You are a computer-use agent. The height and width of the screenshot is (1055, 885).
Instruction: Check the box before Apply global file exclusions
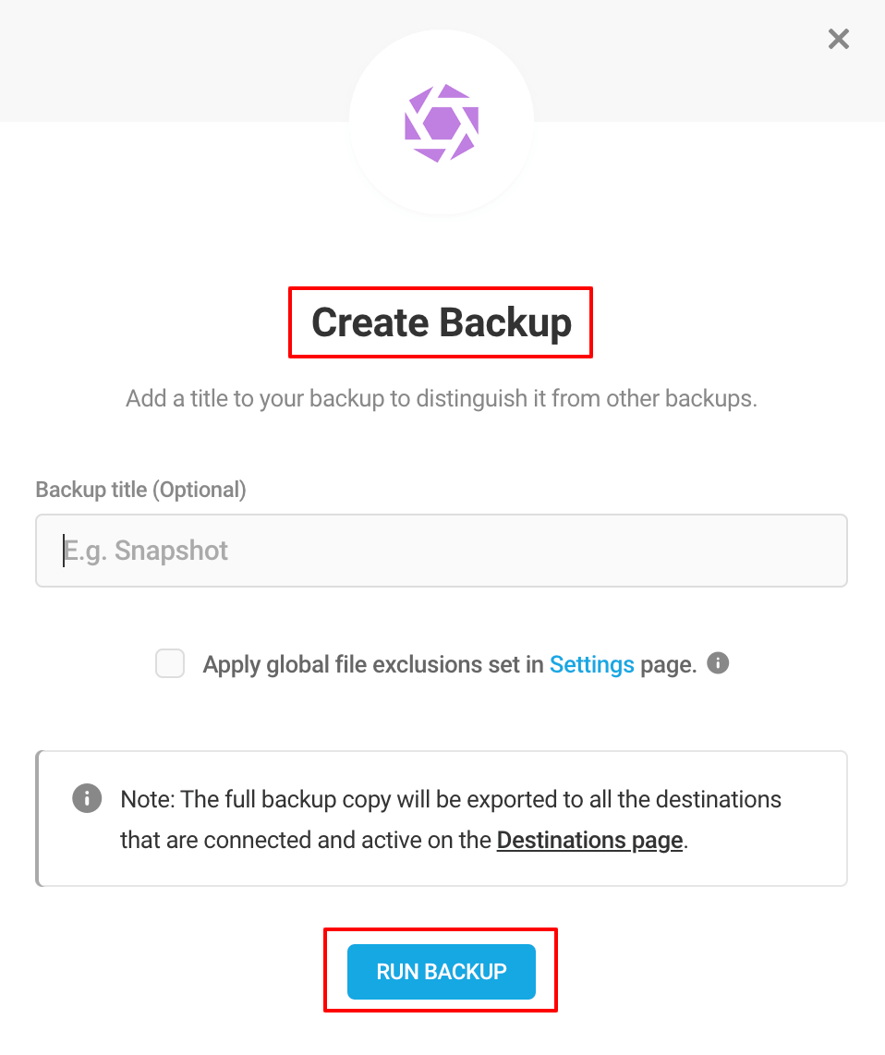tap(169, 663)
